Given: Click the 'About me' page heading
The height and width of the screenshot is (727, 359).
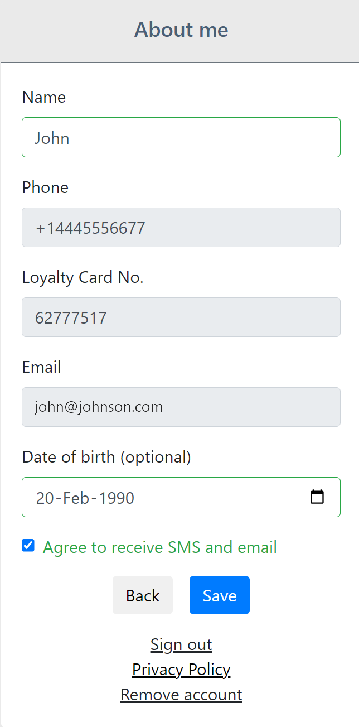Looking at the screenshot, I should click(181, 30).
